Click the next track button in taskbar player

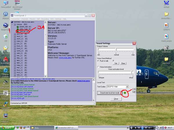click(146, 128)
